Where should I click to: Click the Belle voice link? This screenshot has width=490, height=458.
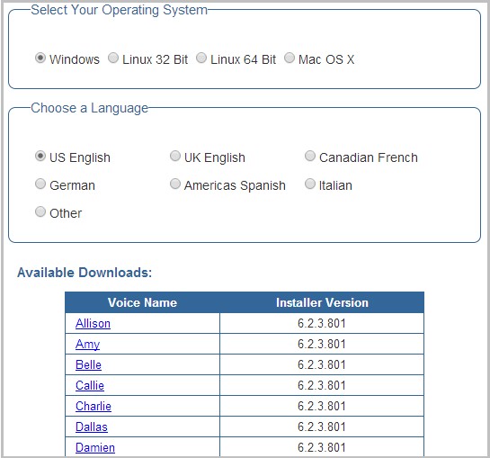(x=88, y=364)
